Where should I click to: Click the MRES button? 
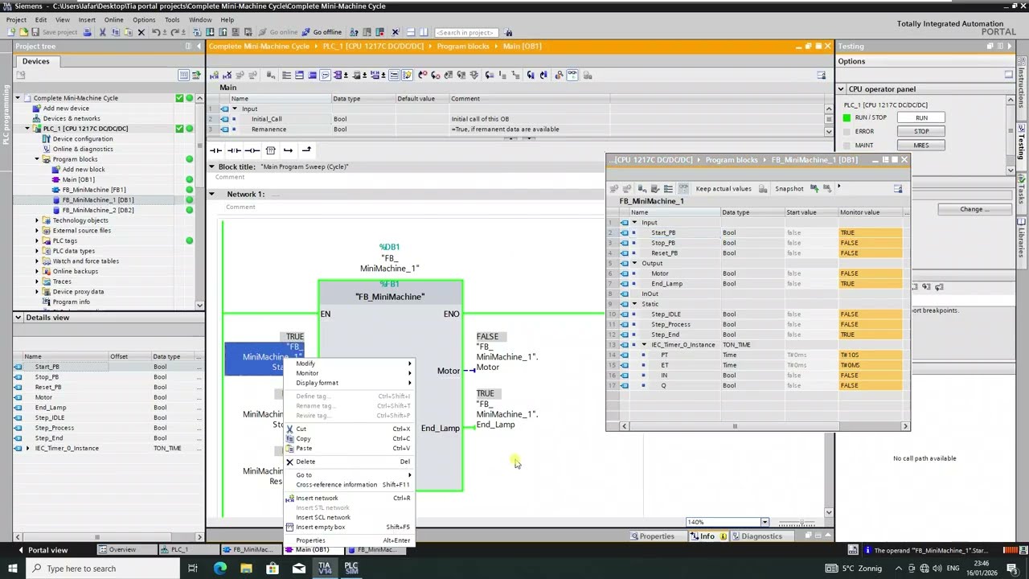pos(921,146)
